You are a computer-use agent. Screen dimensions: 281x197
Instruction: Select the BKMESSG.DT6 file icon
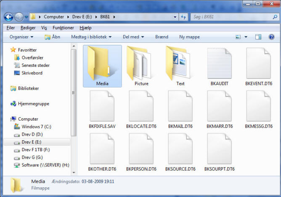point(259,106)
